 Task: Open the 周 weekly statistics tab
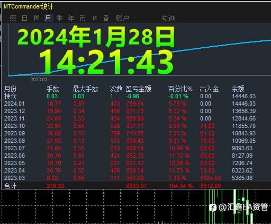[x=37, y=18]
